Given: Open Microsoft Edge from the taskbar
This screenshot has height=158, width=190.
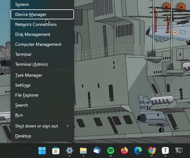Looking at the screenshot, I should tap(138, 151).
